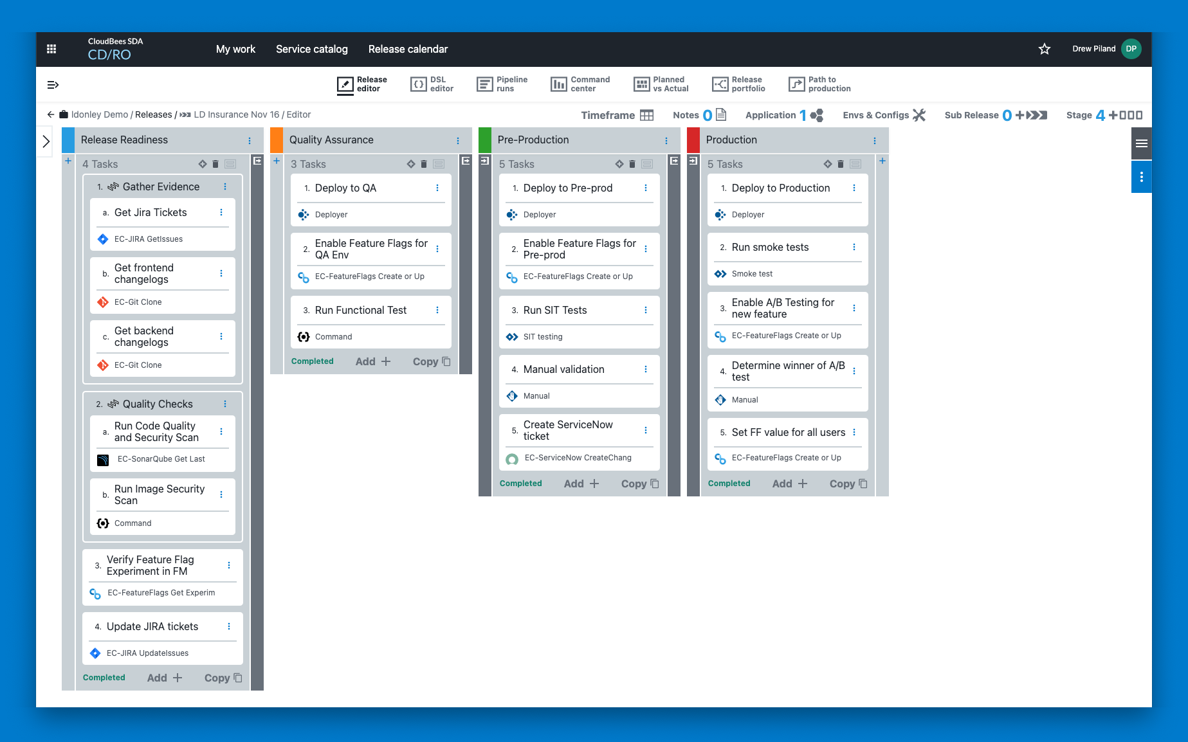Image resolution: width=1188 pixels, height=742 pixels.
Task: Copy tasks in Pre-Production stage
Action: (640, 484)
